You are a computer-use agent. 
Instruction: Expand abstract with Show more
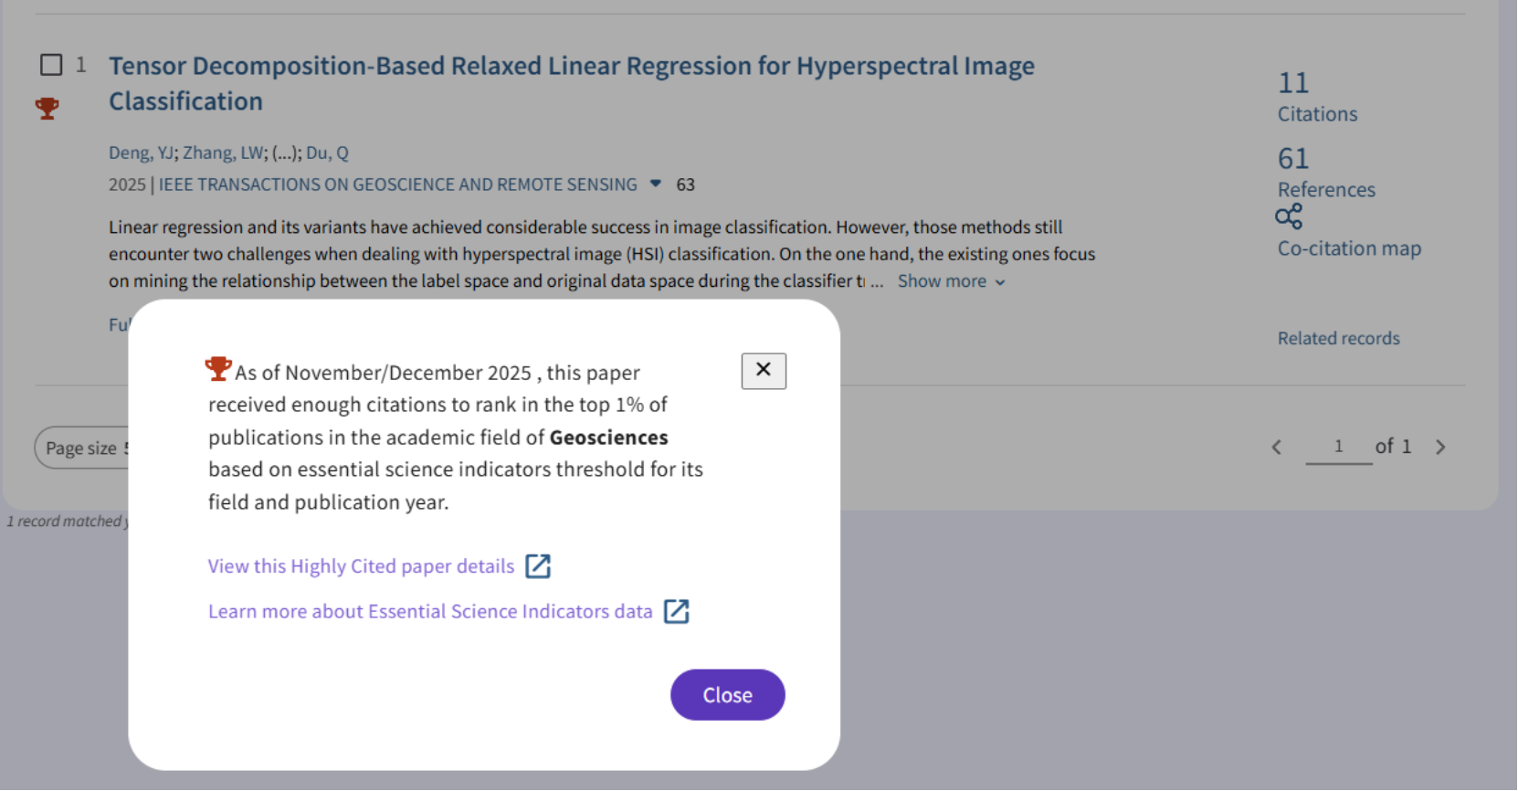(951, 281)
